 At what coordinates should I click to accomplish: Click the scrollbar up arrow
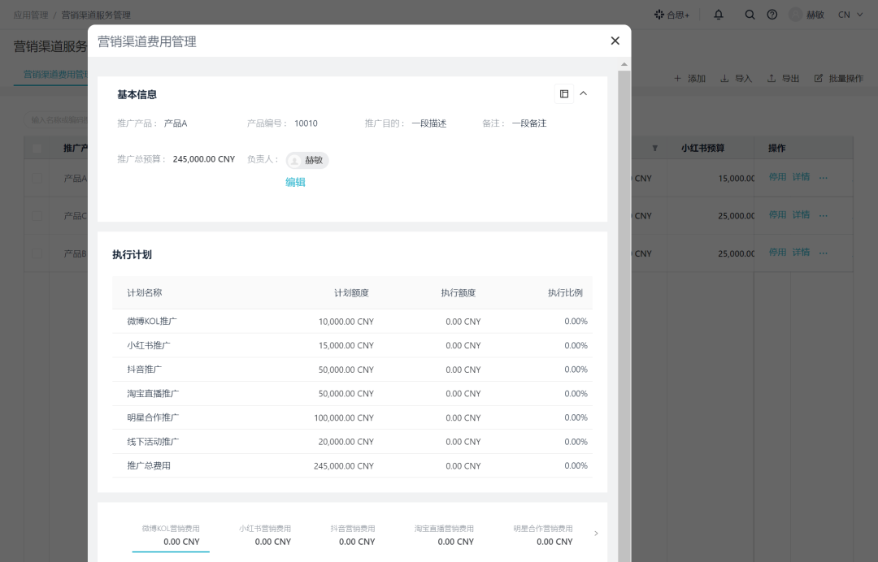click(624, 65)
